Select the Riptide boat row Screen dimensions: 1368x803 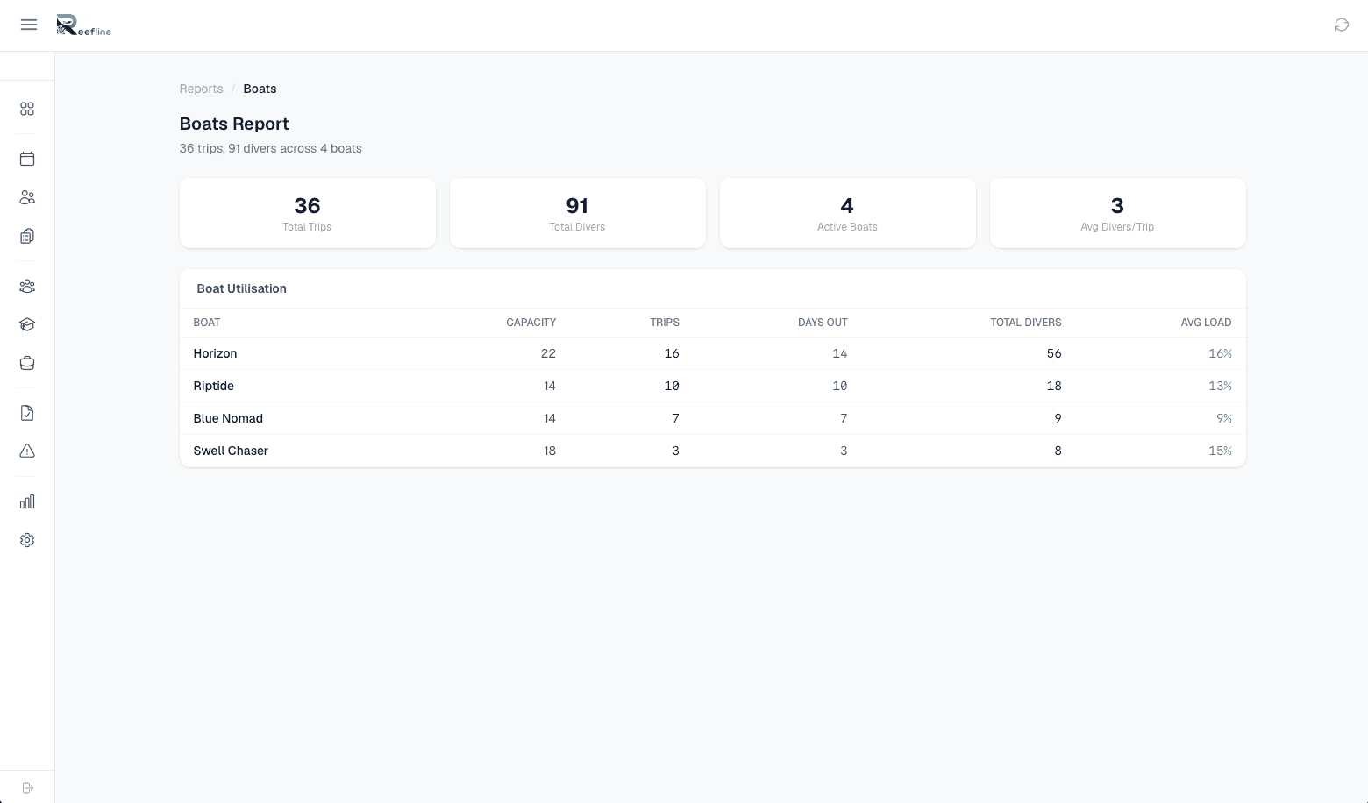713,386
